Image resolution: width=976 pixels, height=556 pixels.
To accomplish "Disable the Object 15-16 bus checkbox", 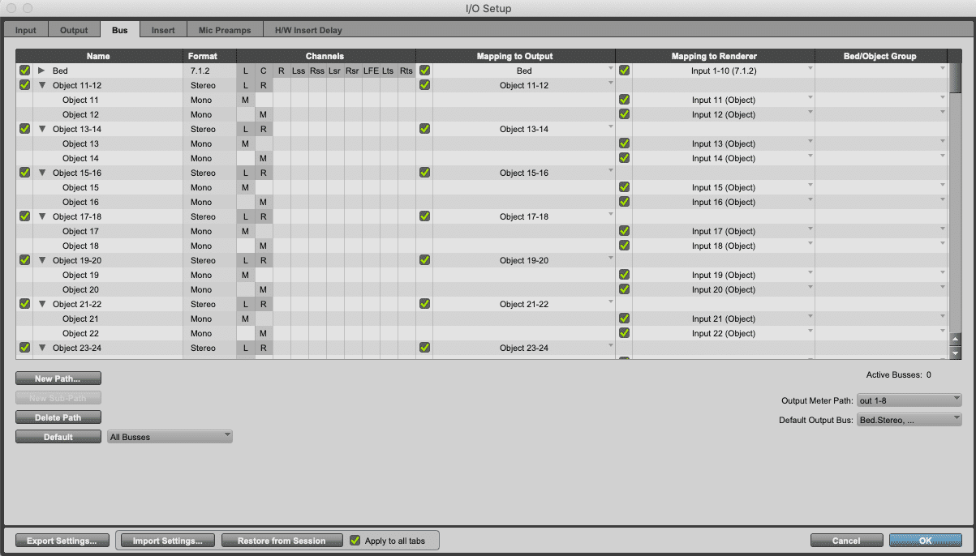I will coord(24,173).
